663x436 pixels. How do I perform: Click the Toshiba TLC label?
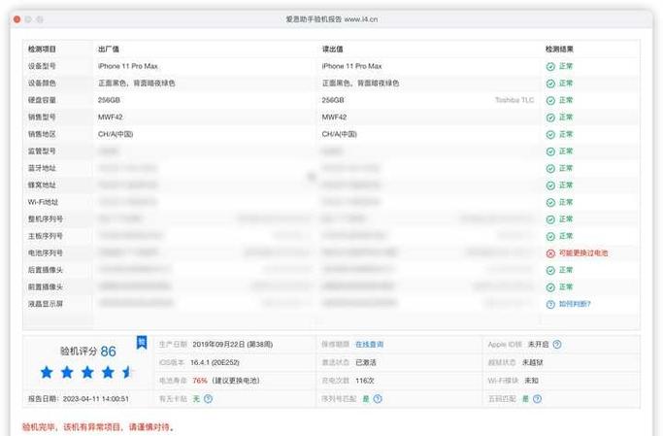(x=514, y=100)
